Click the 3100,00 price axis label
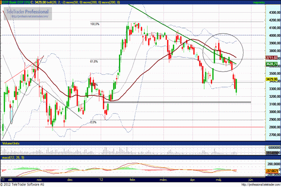 [274, 104]
